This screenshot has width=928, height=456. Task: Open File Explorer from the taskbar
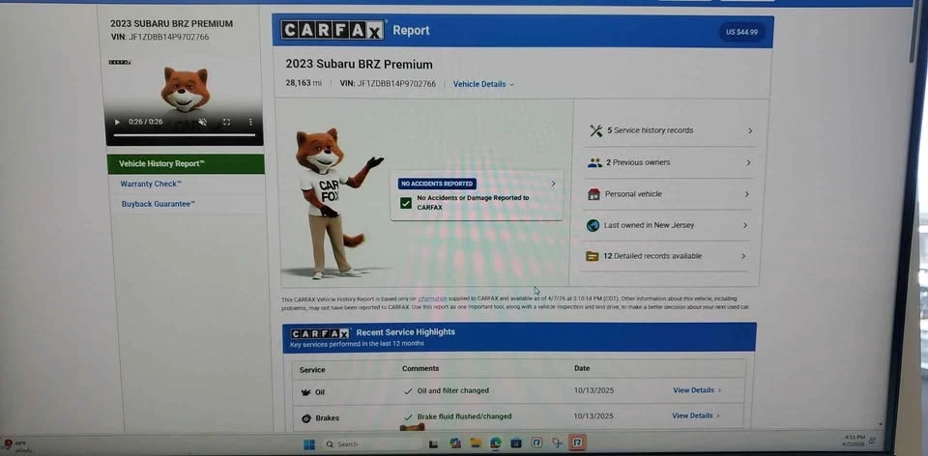coord(476,443)
